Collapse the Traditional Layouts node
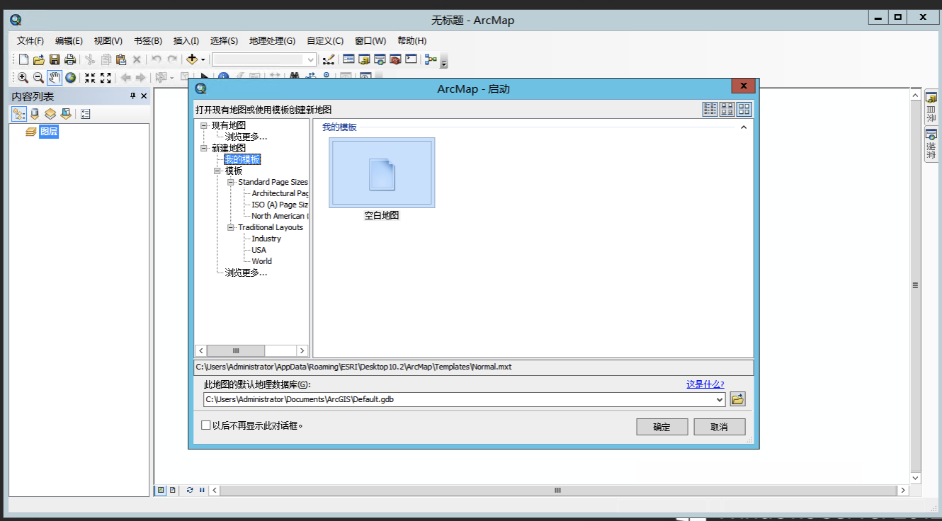 231,227
